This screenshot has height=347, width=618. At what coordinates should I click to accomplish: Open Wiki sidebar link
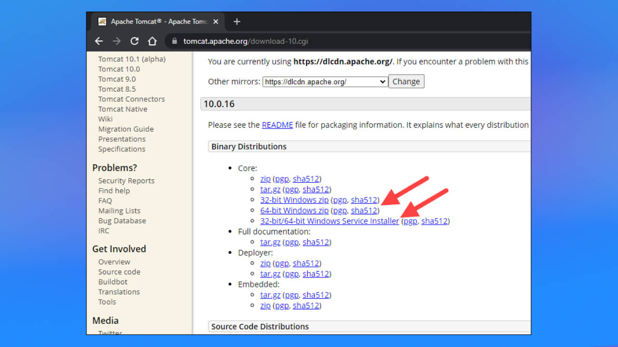point(105,119)
